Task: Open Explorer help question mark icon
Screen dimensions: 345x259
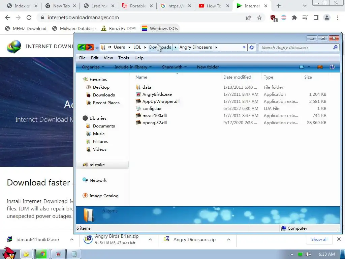Action: (332, 67)
